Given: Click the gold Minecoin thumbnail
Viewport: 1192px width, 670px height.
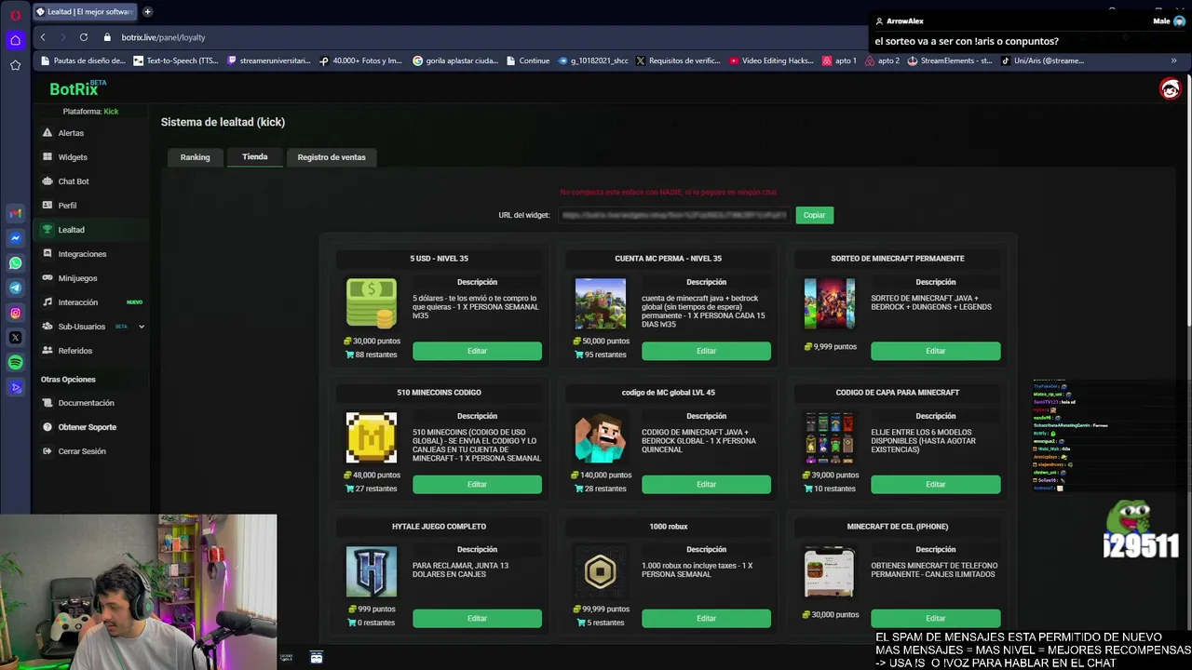Looking at the screenshot, I should [371, 437].
